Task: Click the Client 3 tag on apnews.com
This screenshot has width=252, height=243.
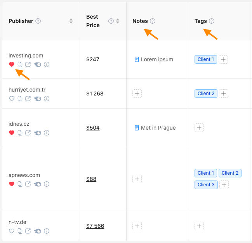Action: tap(206, 185)
